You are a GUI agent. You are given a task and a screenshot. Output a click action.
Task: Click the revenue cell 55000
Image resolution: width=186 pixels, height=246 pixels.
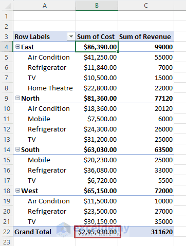click(x=146, y=57)
